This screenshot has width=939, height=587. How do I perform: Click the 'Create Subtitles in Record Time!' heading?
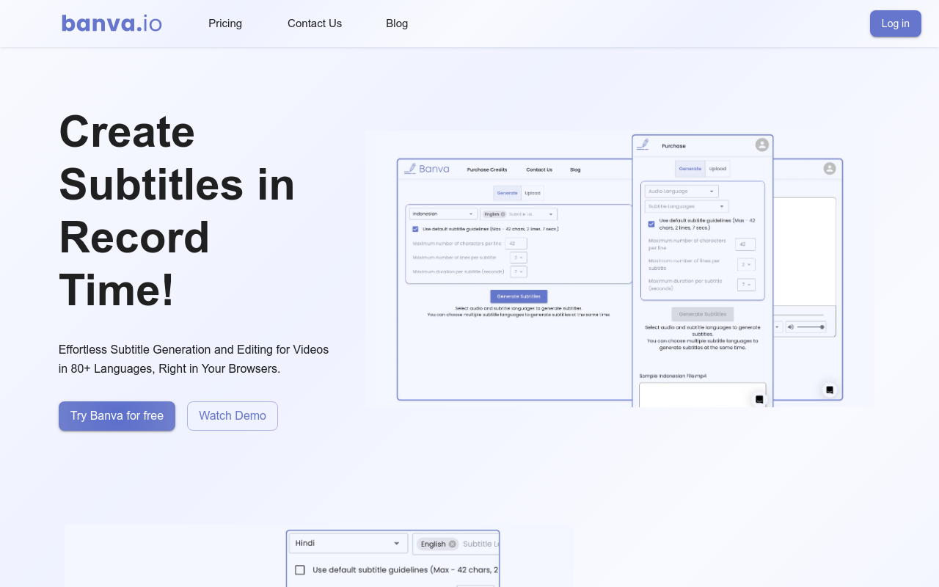point(177,210)
